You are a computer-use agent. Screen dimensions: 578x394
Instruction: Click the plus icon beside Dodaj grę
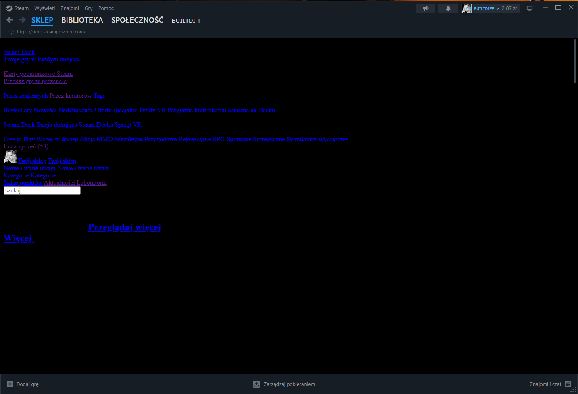(x=10, y=384)
